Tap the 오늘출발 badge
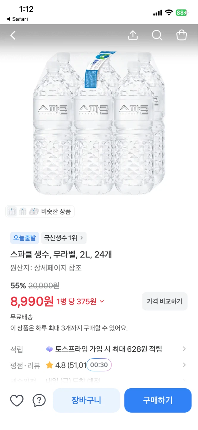The image size is (198, 430). (25, 238)
